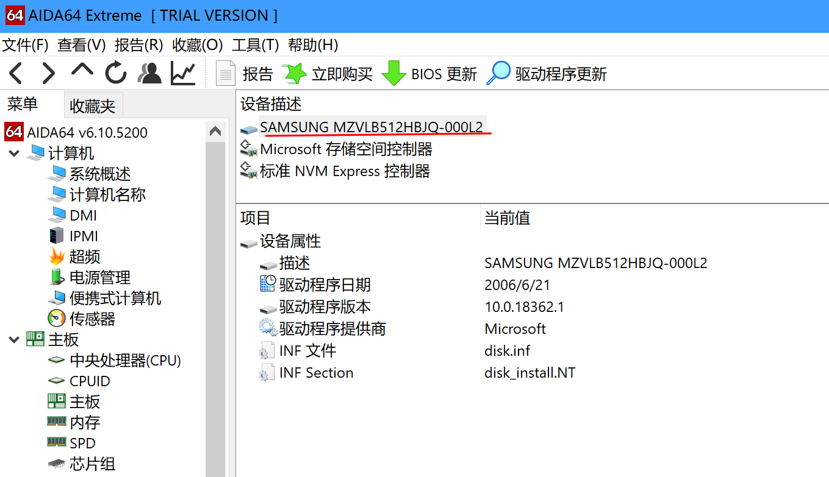Click the forward navigation arrow icon
Viewport: 829px width, 477px height.
pos(49,72)
